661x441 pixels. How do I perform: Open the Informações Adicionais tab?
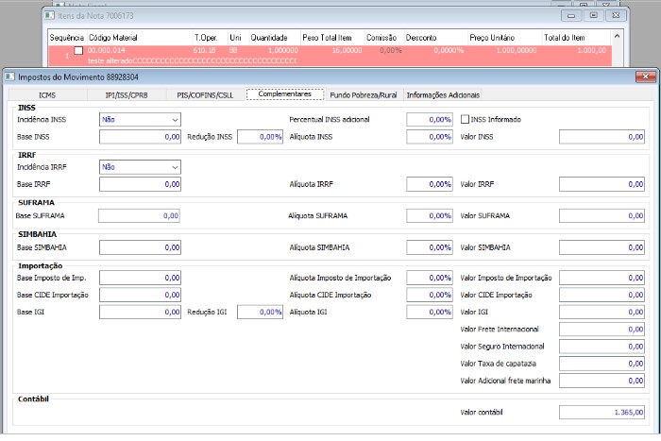tap(442, 95)
